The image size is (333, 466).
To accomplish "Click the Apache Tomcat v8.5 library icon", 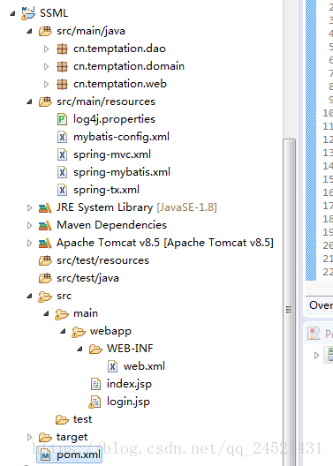I will (45, 243).
